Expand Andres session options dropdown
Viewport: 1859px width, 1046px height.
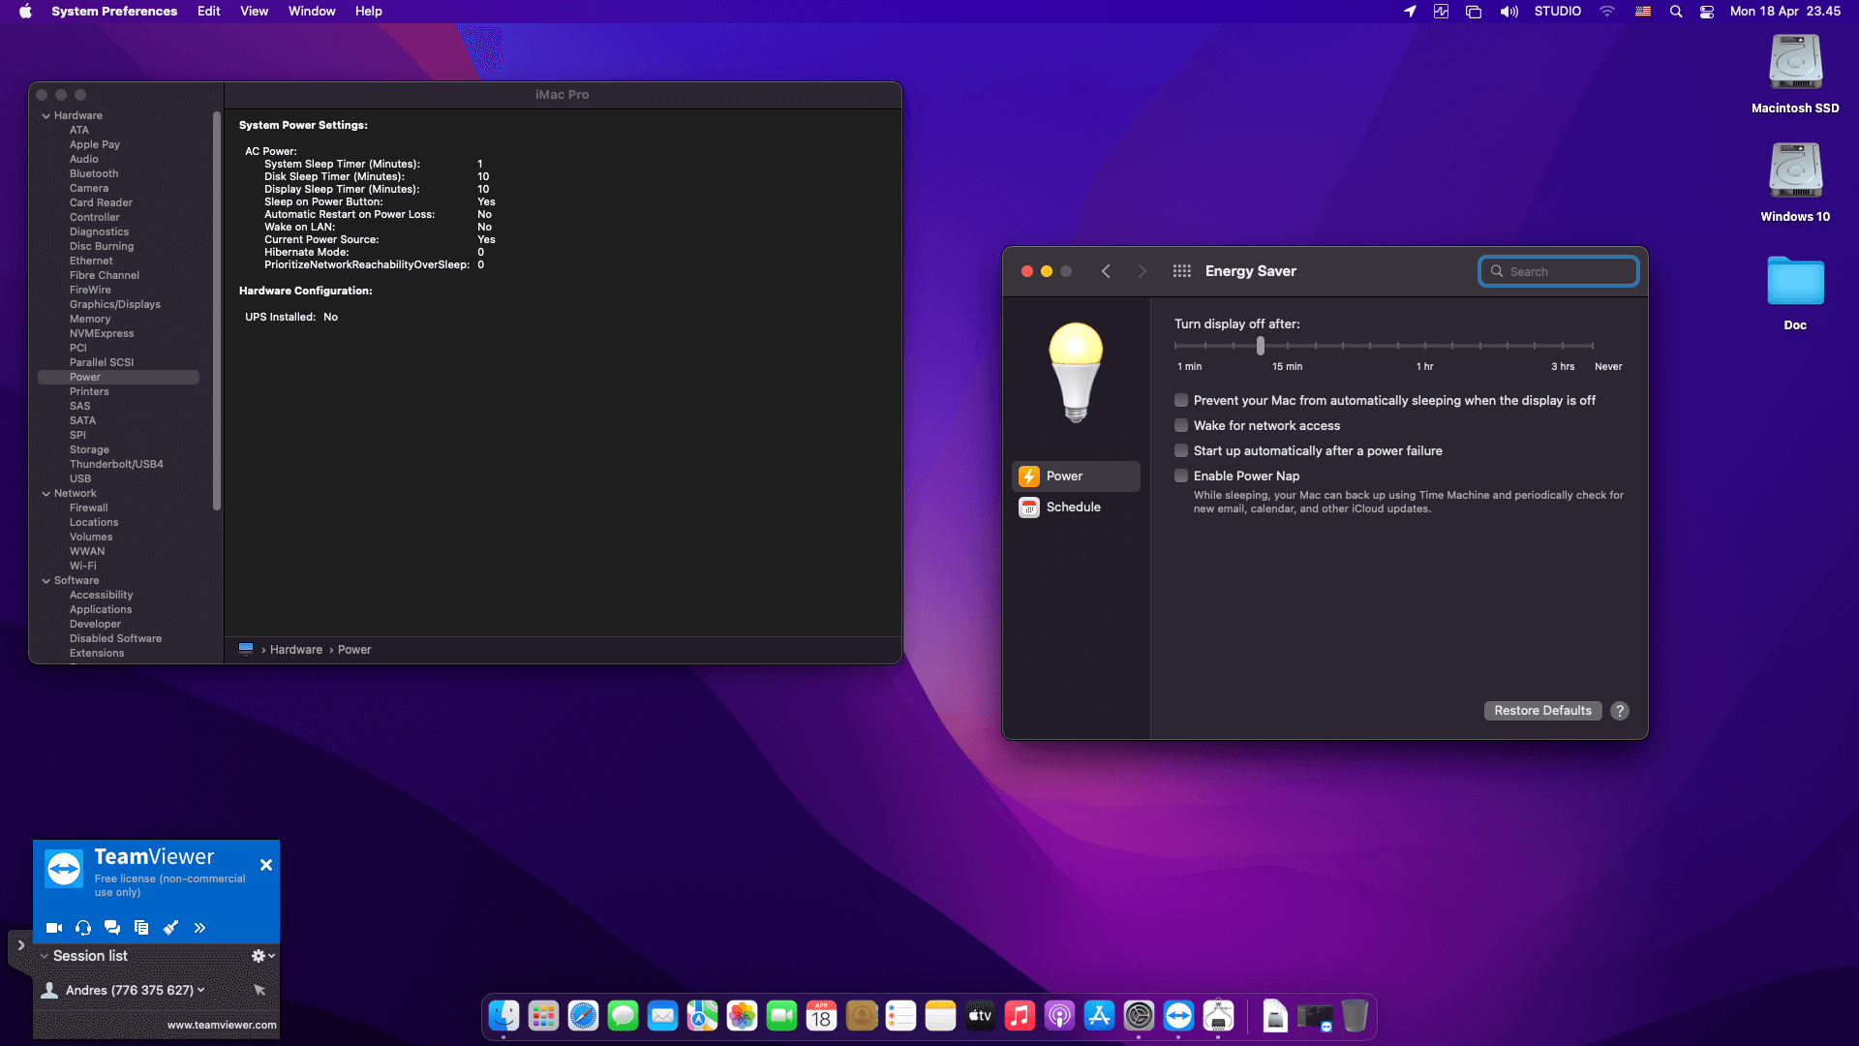200,990
